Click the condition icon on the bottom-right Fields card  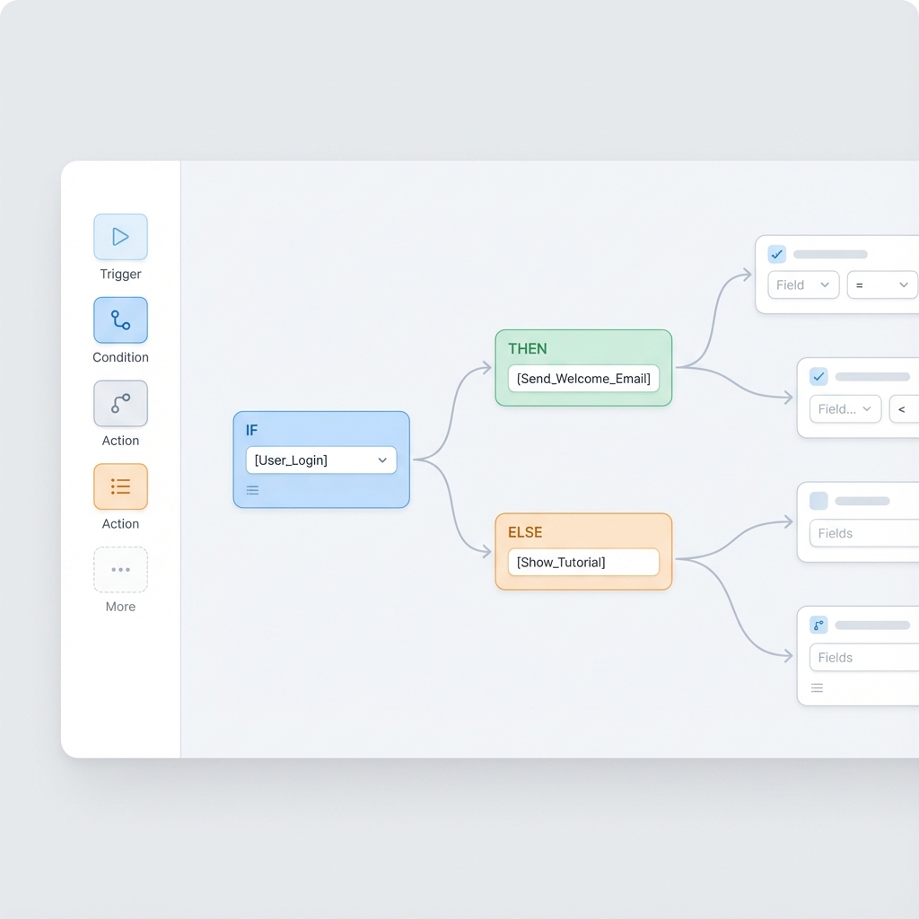(x=817, y=625)
